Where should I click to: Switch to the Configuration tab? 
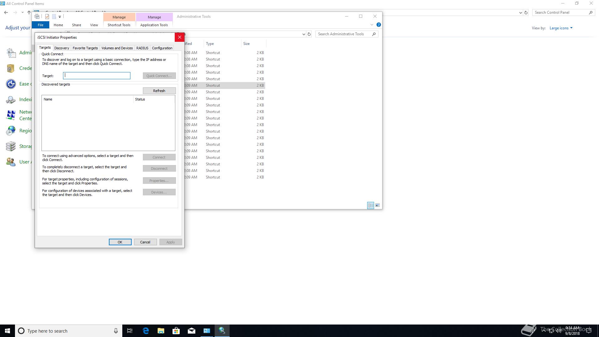(162, 48)
